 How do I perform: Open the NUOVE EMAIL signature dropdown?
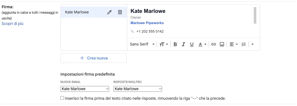[85, 89]
